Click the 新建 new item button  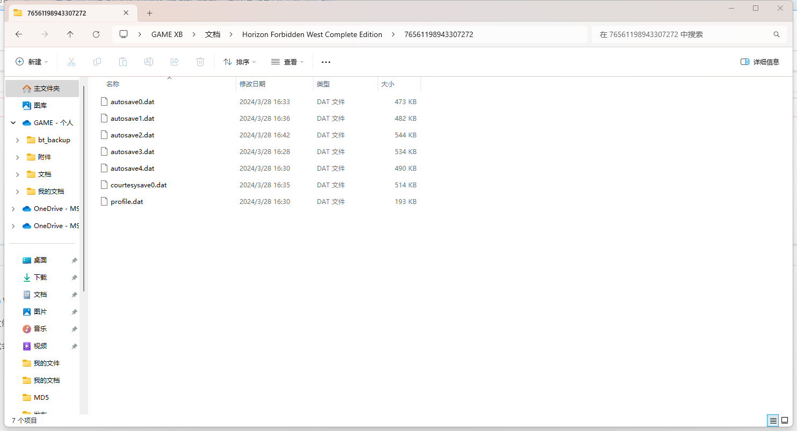[x=32, y=62]
